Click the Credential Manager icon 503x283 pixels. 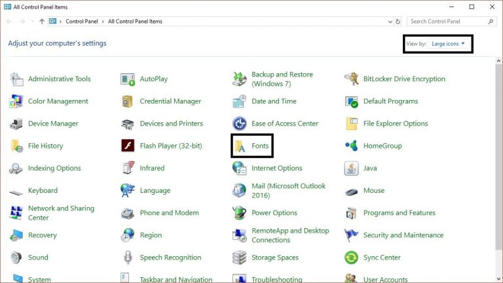128,101
